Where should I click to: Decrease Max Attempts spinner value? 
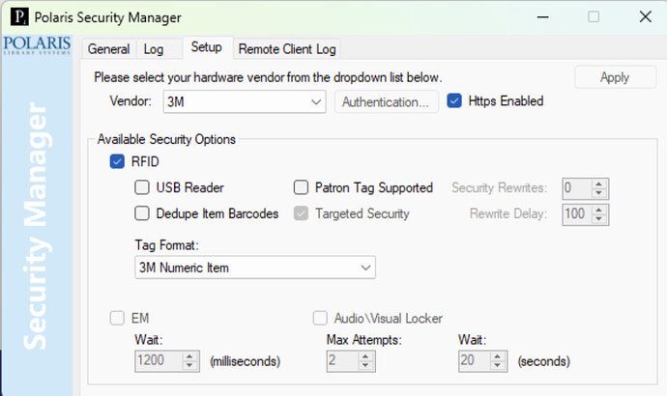[x=363, y=366]
